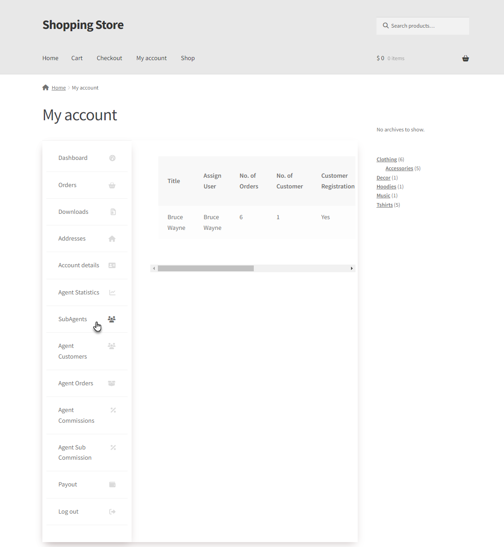Click the Agent Commissions percent icon
The image size is (504, 547).
point(113,410)
